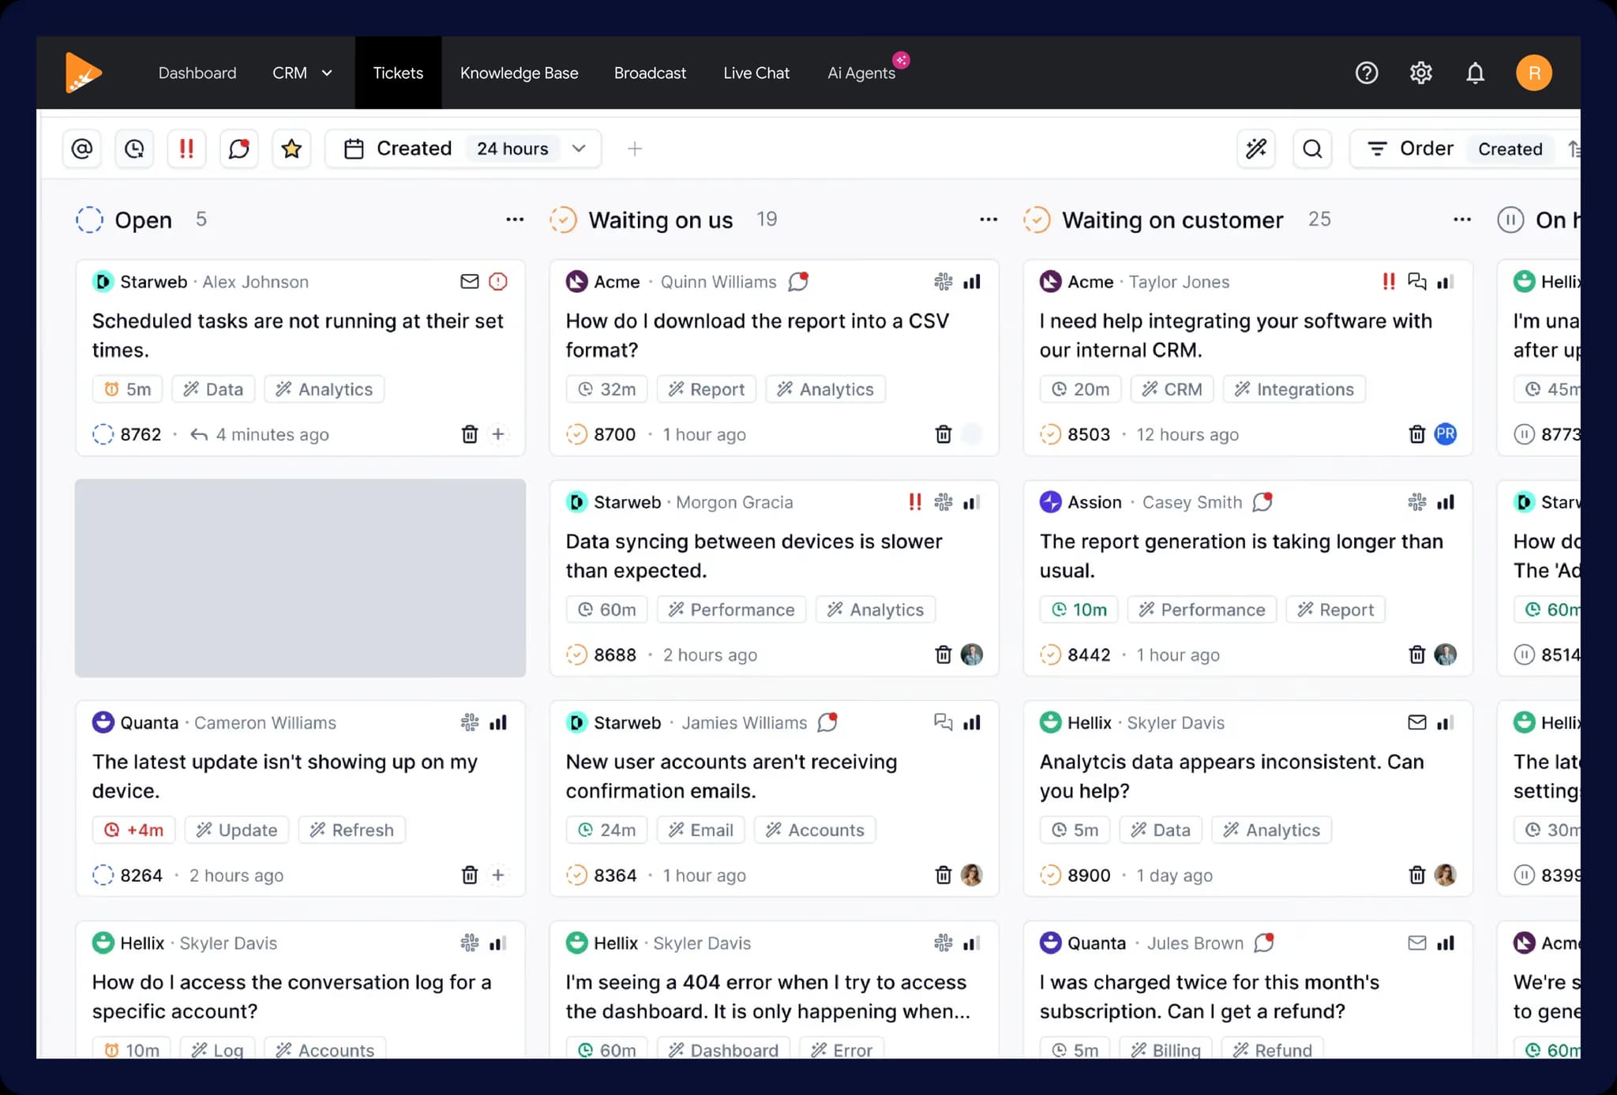Open ticket search with the magnifier icon

1312,148
